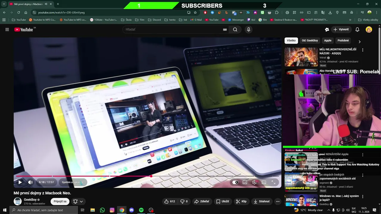381x214 pixels.
Task: Mute the video via the volume icon
Action: [x=30, y=182]
